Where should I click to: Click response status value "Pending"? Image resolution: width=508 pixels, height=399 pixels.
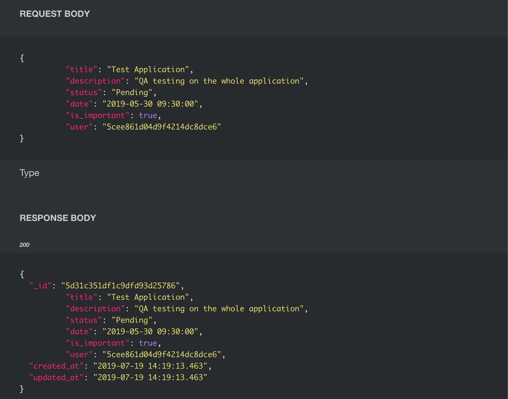[x=132, y=320]
